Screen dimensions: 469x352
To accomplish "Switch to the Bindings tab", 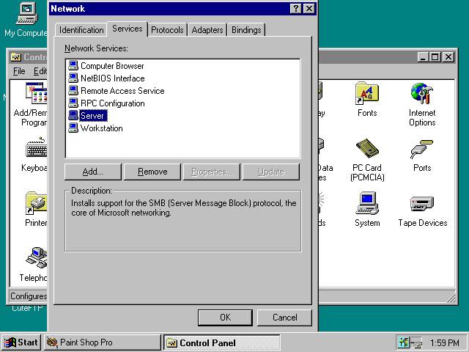I will [246, 30].
